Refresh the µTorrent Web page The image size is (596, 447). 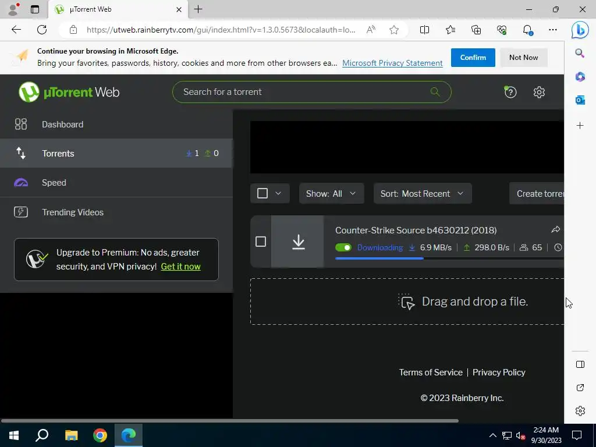(x=42, y=30)
